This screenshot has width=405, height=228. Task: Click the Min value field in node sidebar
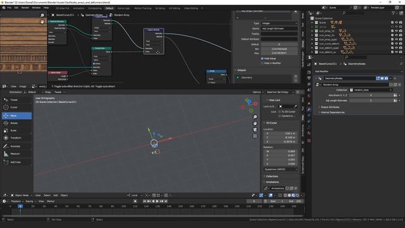pyautogui.click(x=279, y=49)
